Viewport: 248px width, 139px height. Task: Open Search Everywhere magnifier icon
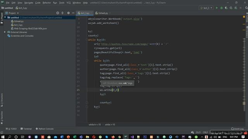coord(246,8)
